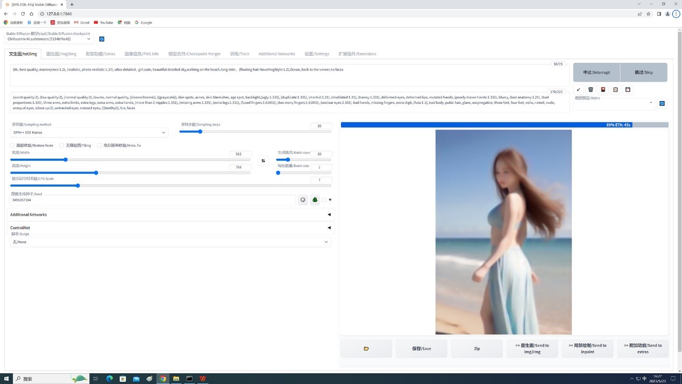Click the dice icon to randomize seed
Image resolution: width=682 pixels, height=384 pixels.
coord(303,200)
